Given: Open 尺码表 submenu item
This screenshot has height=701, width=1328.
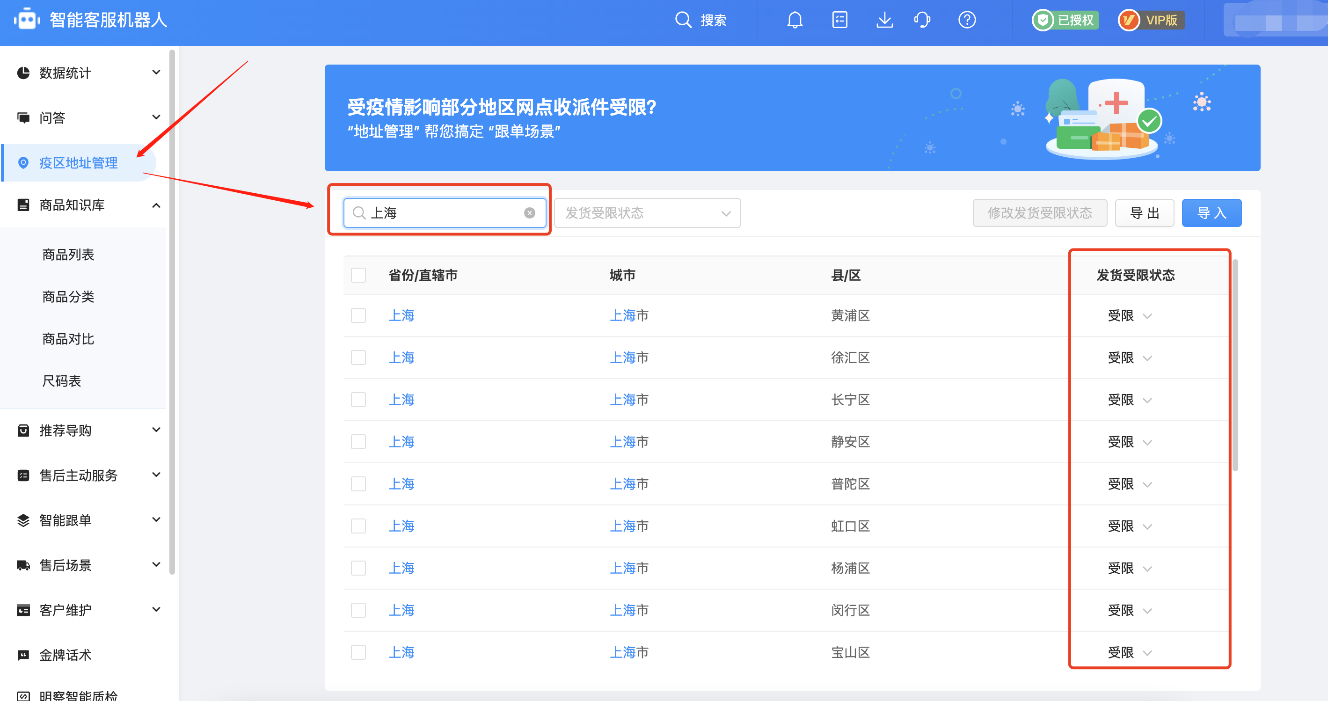Looking at the screenshot, I should 61,381.
